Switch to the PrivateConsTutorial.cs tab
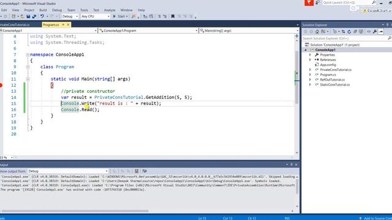Viewport: 392px width, 220px height. click(x=15, y=25)
